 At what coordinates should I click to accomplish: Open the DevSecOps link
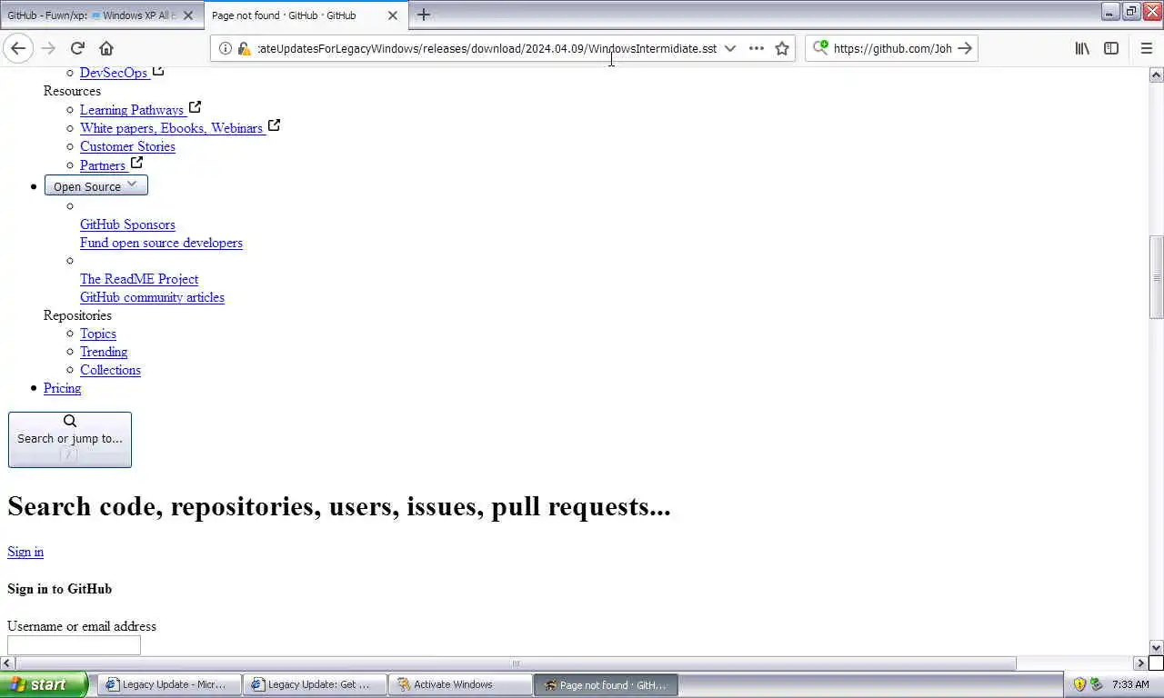click(x=114, y=73)
